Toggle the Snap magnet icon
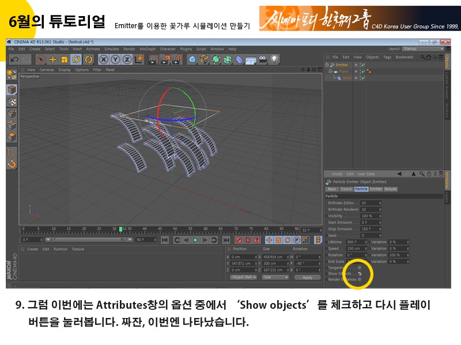Screen dimensions: 461x345 pyautogui.click(x=12, y=164)
